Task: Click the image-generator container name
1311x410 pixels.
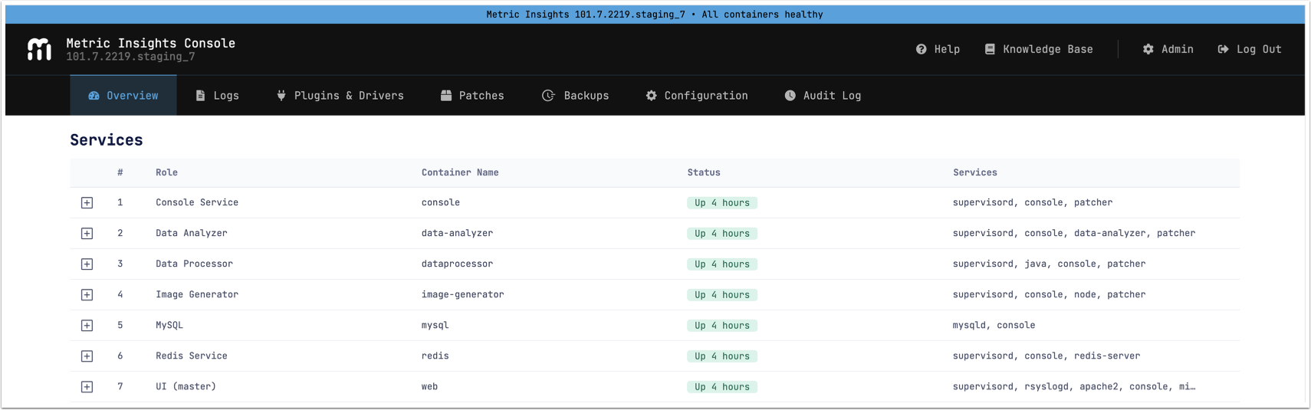Action: (x=462, y=294)
